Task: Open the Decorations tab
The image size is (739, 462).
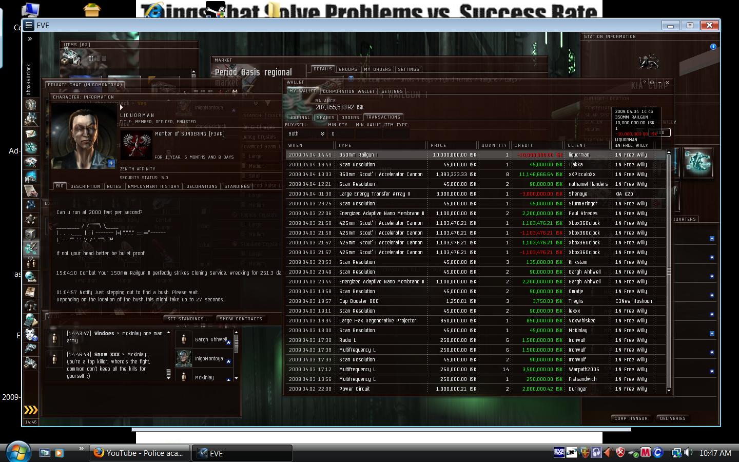Action: 202,186
